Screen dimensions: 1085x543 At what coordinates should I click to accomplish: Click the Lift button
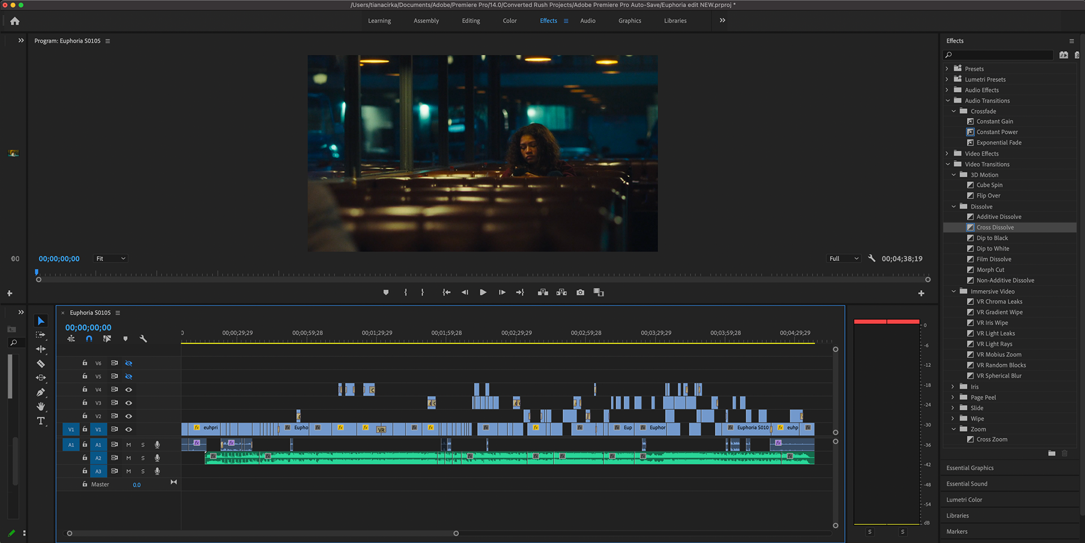pyautogui.click(x=542, y=292)
